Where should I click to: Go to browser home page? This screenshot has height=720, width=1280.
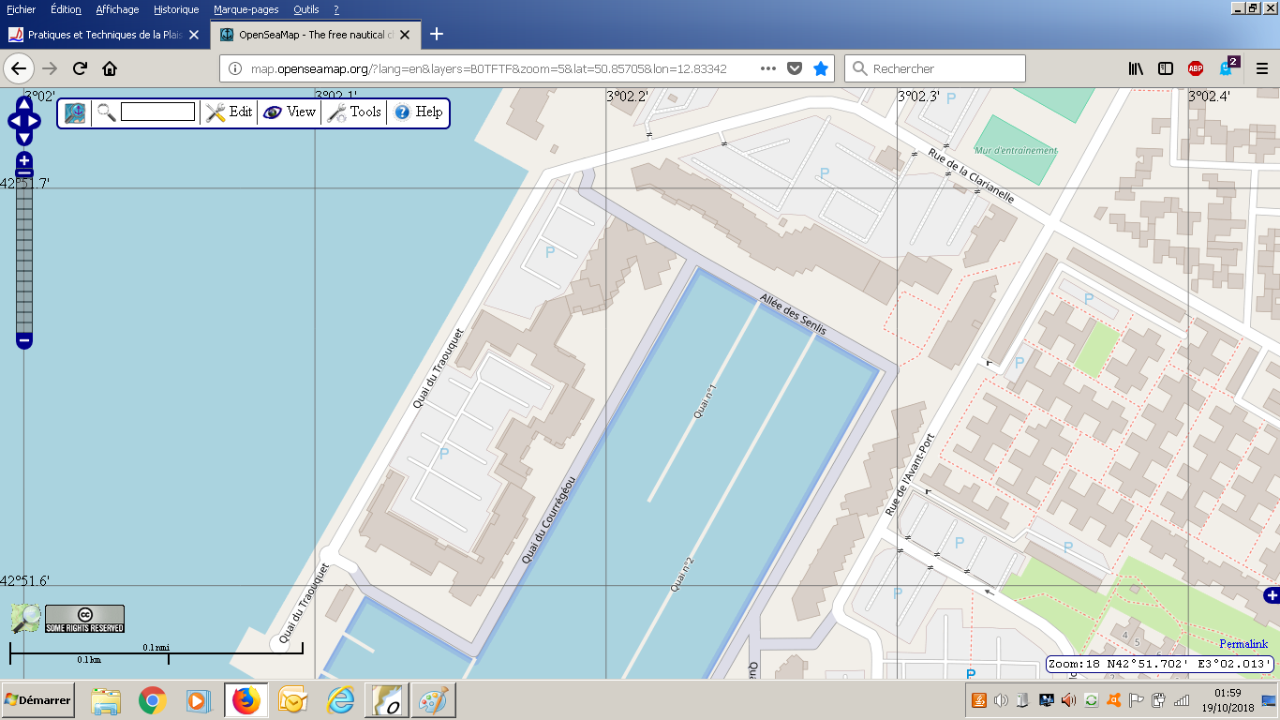(x=110, y=68)
